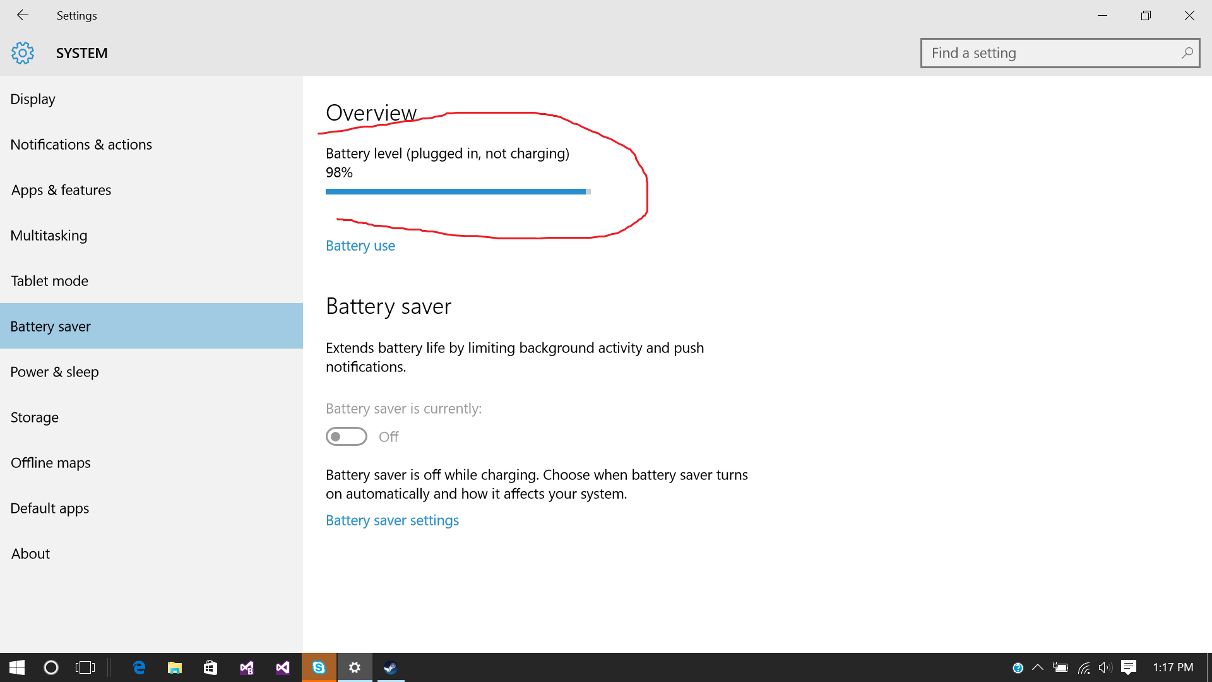The height and width of the screenshot is (682, 1212).
Task: Open Battery saver settings link
Action: click(392, 520)
